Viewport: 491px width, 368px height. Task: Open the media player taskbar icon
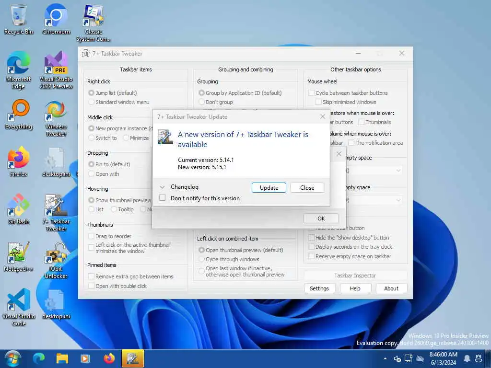click(85, 358)
